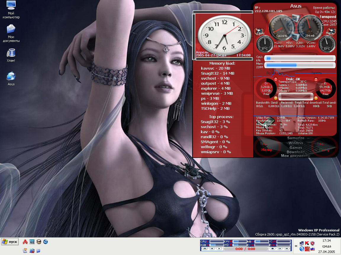Click the kavsvc - 20 MB memory entry
The width and height of the screenshot is (341, 255).
tap(215, 68)
